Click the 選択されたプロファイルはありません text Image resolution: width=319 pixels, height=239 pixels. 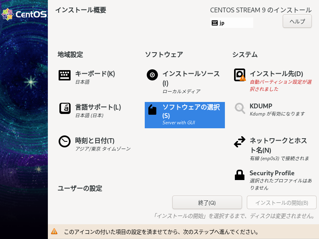click(281, 184)
